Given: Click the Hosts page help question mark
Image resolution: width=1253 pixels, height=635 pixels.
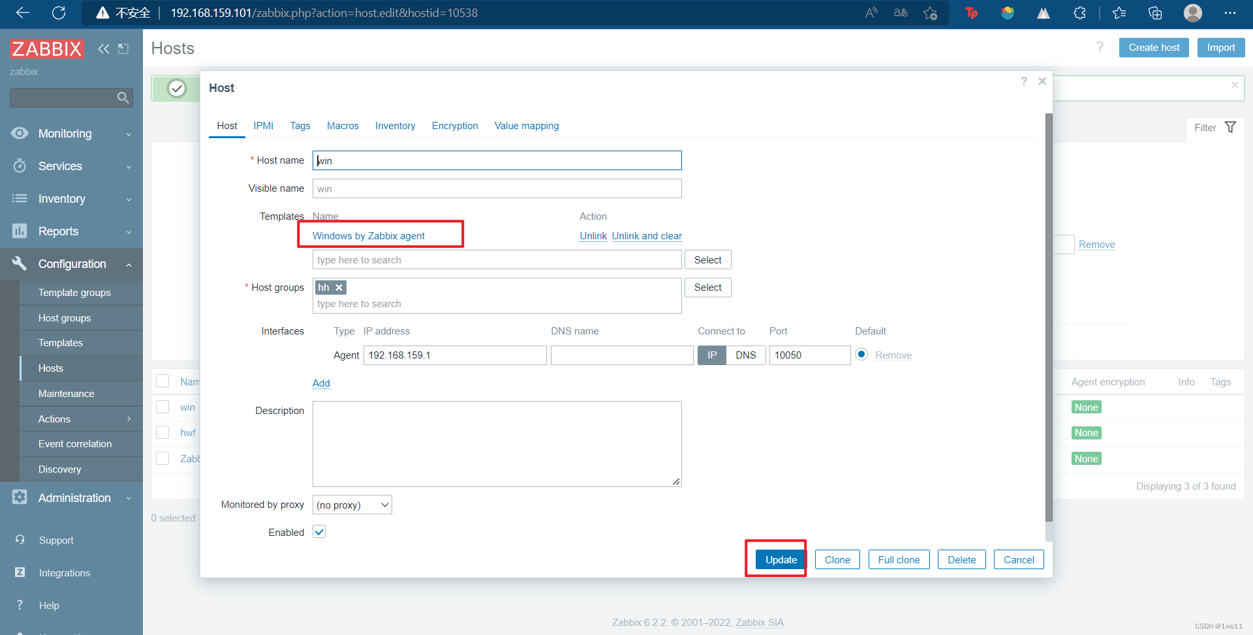Looking at the screenshot, I should [1100, 47].
